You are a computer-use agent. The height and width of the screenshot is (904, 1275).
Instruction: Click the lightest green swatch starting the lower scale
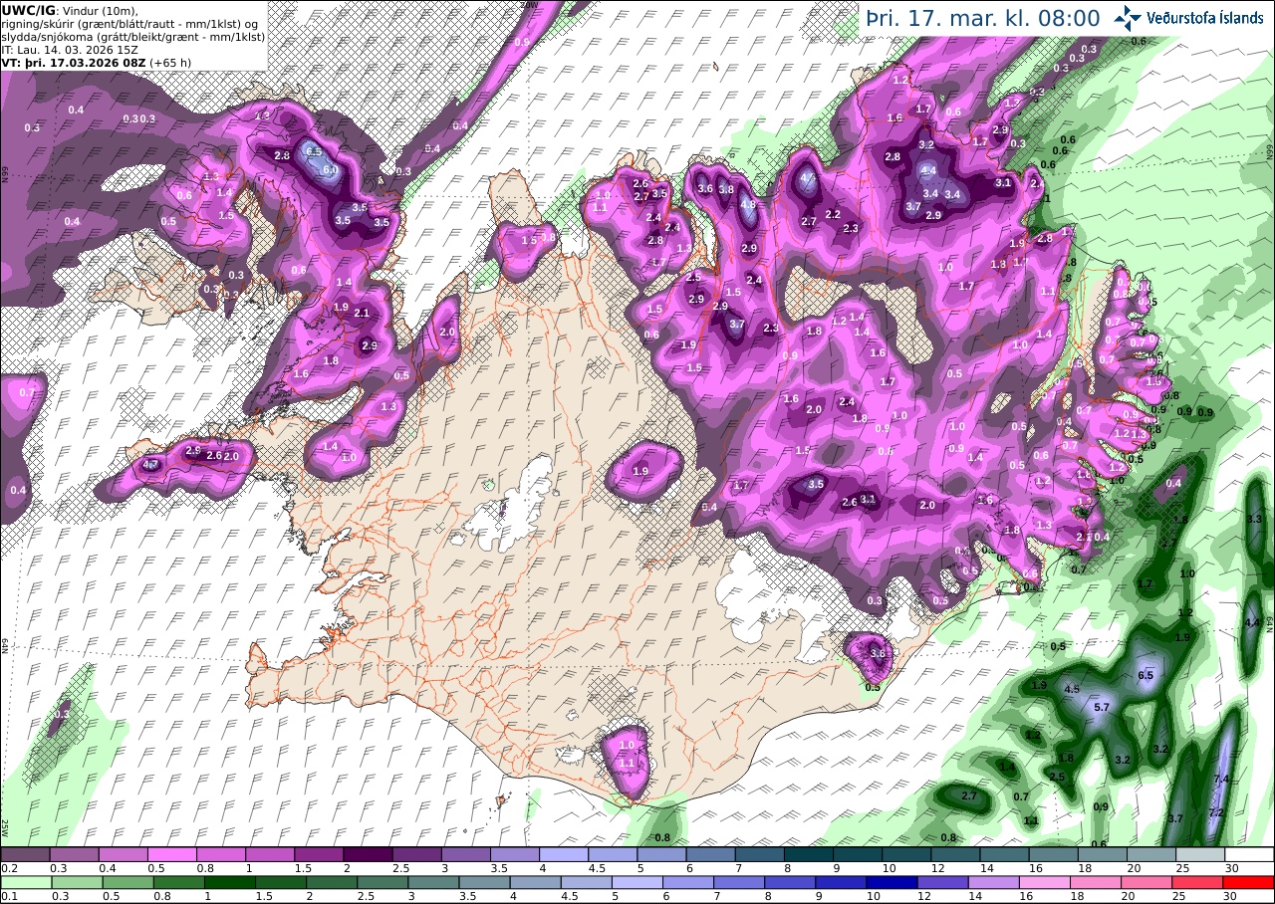pos(25,882)
